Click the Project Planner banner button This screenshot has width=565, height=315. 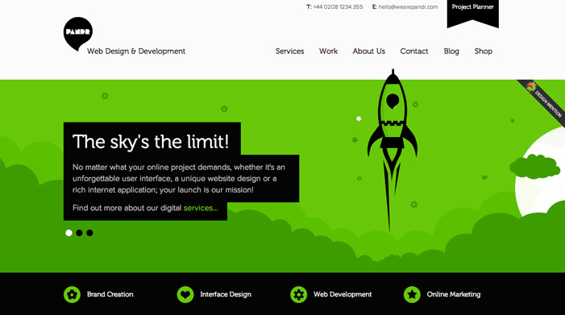coord(473,13)
